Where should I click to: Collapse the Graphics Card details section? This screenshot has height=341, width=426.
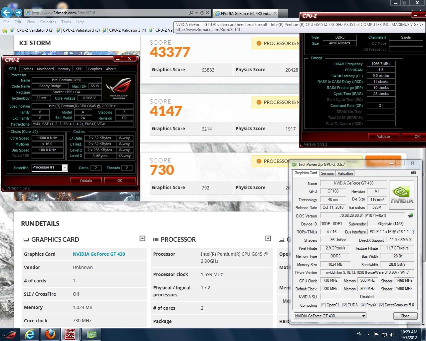point(142,238)
